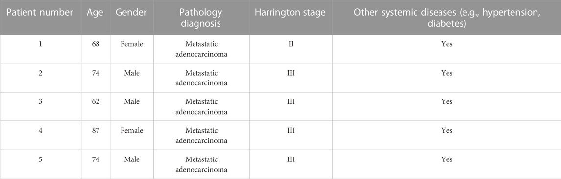Select Female gender for patient 4

click(x=131, y=131)
